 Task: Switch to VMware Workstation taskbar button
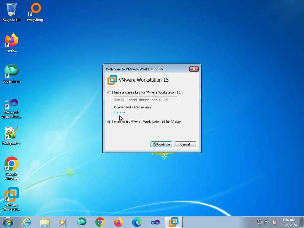[173, 222]
